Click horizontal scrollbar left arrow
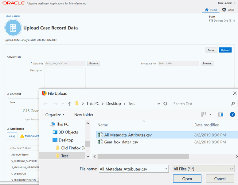This screenshot has width=238, height=185. (95, 157)
